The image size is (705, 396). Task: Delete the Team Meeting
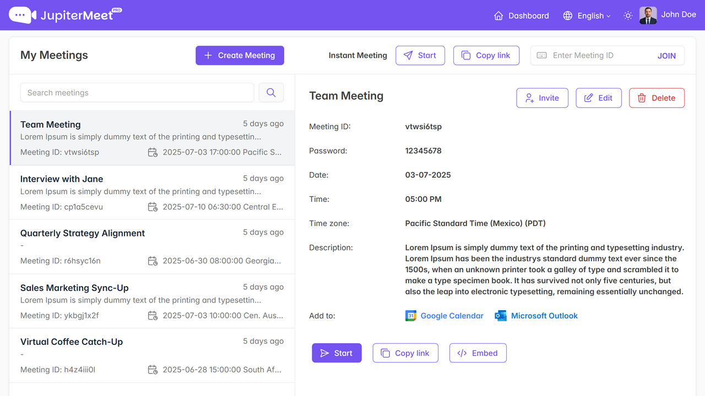pyautogui.click(x=657, y=98)
